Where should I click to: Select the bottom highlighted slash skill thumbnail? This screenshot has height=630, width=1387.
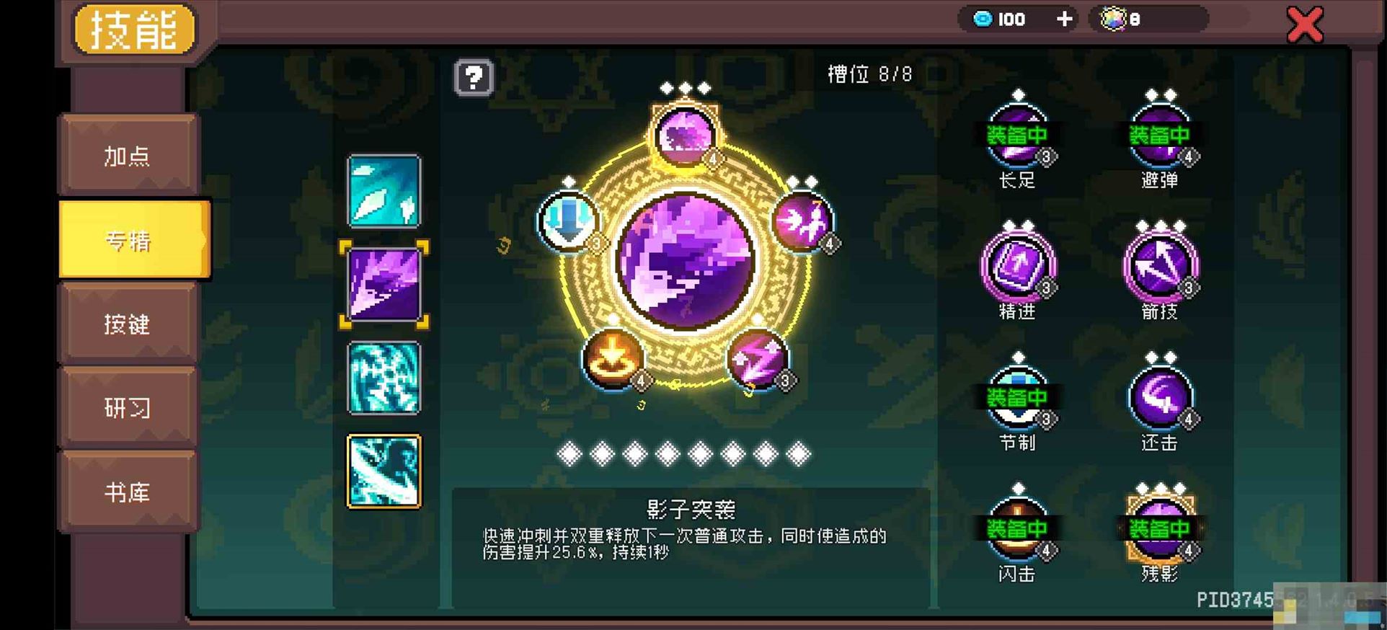384,471
